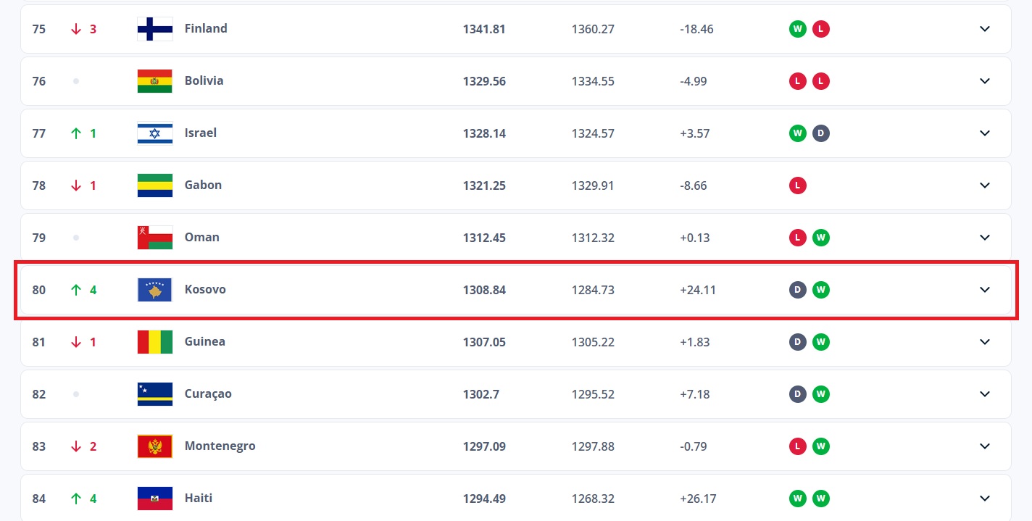Open the Israel team name link

click(x=200, y=133)
